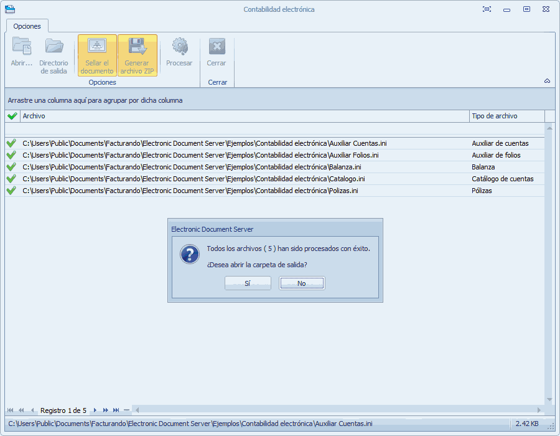Collapse the ribbon with the chevron
Image resolution: width=560 pixels, height=436 pixels.
click(x=547, y=81)
